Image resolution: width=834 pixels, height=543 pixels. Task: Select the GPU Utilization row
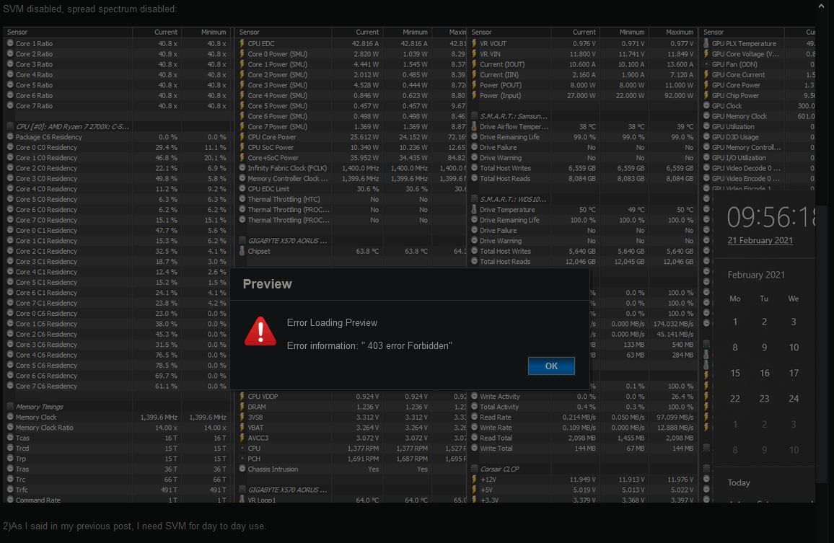(758, 127)
